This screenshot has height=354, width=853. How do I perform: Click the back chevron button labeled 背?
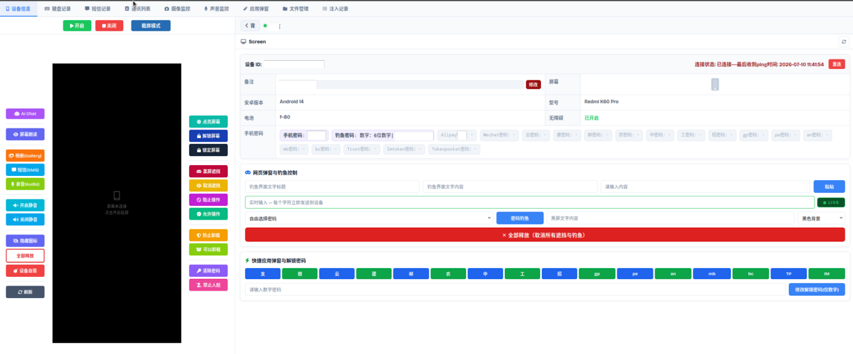[250, 26]
